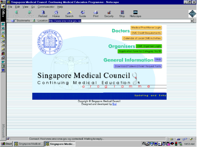Click the magnifying glass icon in the Office bar
The width and height of the screenshot is (197, 147).
coord(3,41)
